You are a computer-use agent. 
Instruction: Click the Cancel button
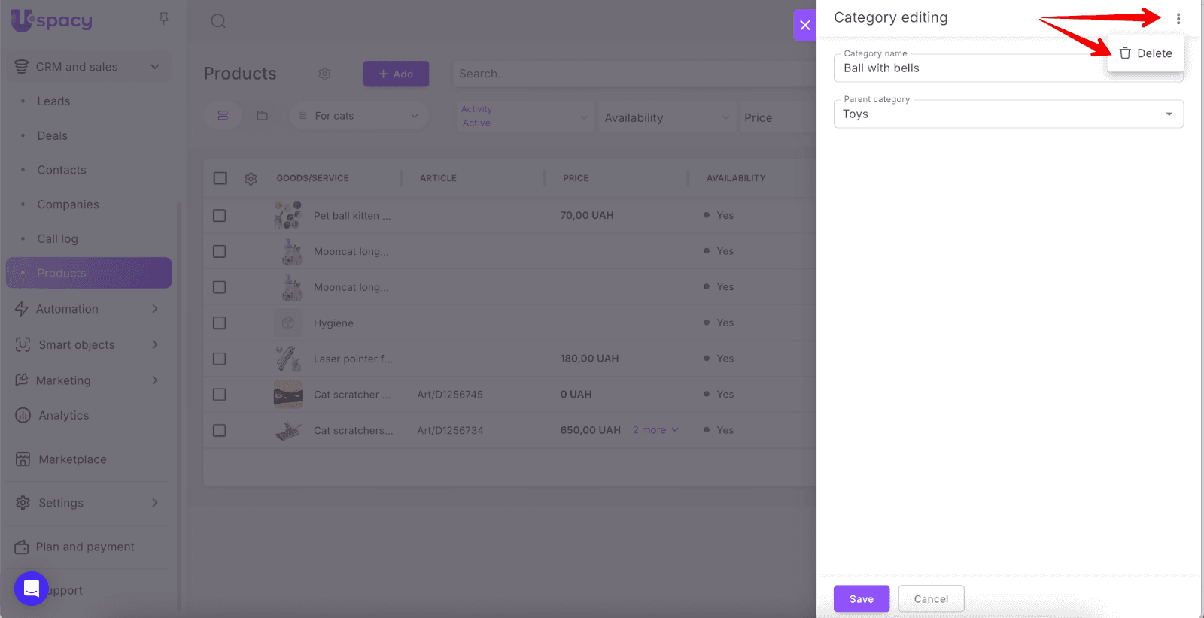click(x=930, y=599)
